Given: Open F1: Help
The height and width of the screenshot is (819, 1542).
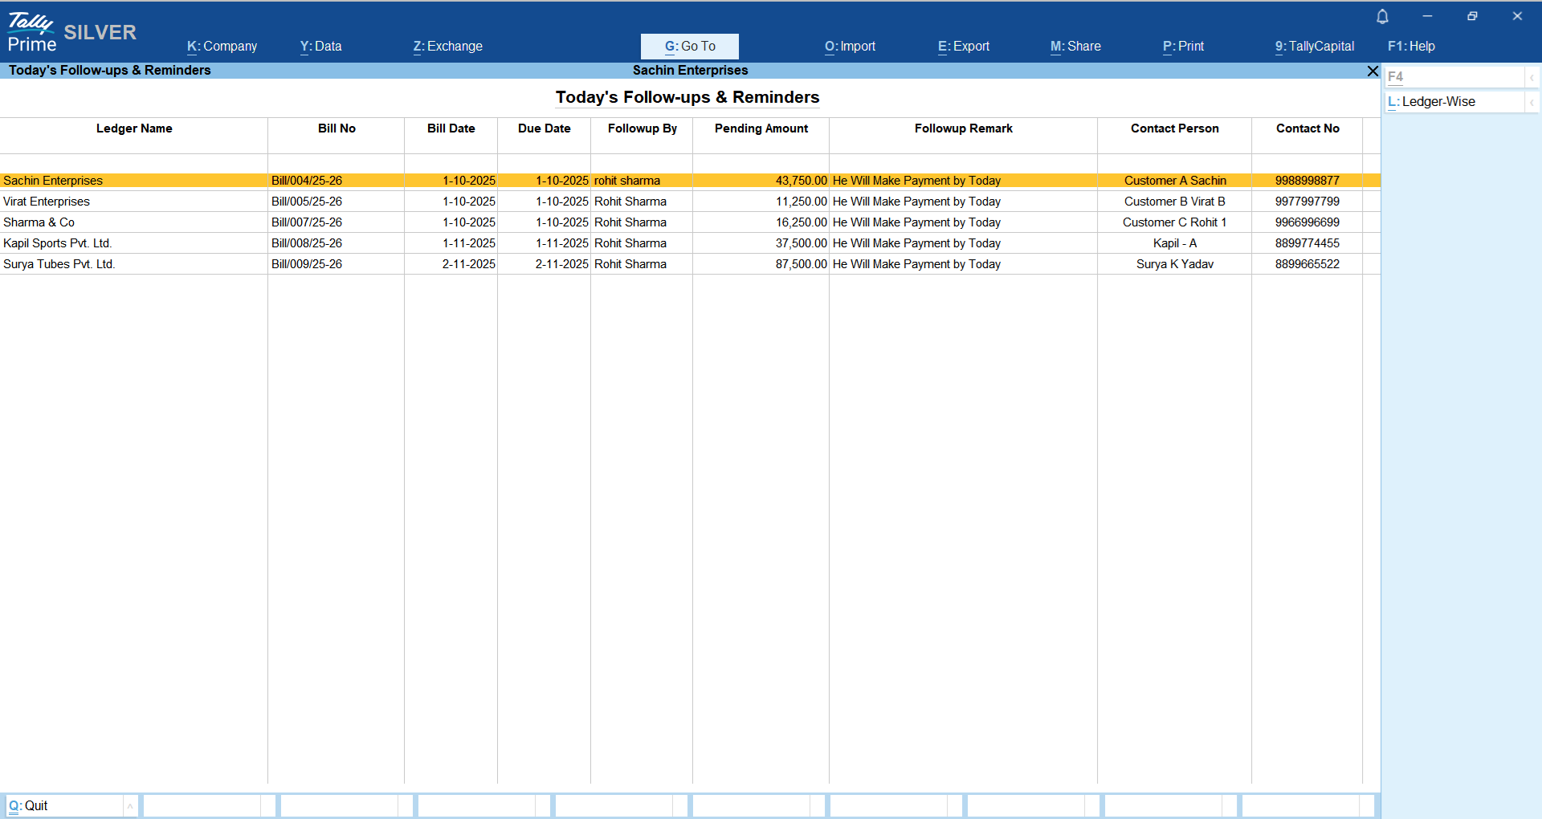Looking at the screenshot, I should (x=1411, y=47).
